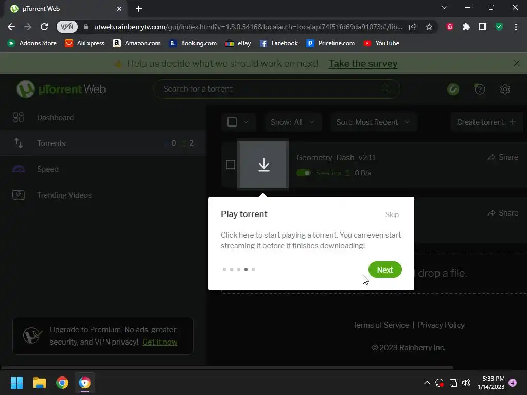This screenshot has width=527, height=395.
Task: Toggle the browser side panel icon
Action: point(483,27)
